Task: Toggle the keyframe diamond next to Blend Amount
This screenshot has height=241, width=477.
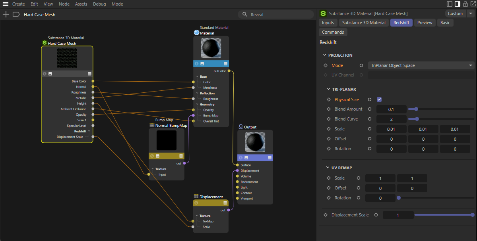Action: 328,109
